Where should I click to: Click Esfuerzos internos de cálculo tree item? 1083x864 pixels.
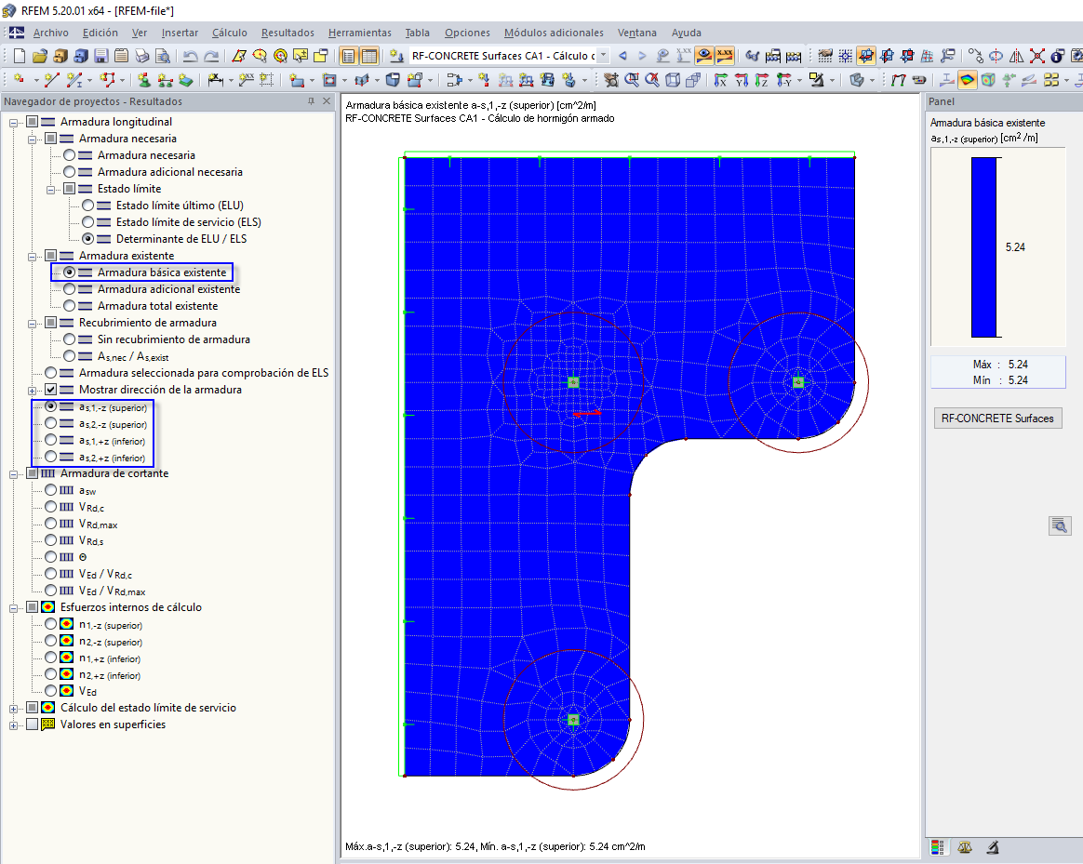point(130,607)
